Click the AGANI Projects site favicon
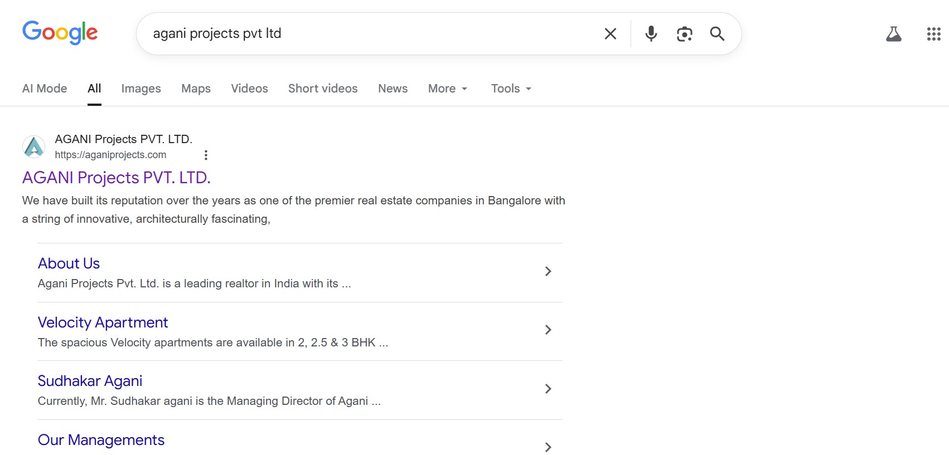 [x=34, y=147]
